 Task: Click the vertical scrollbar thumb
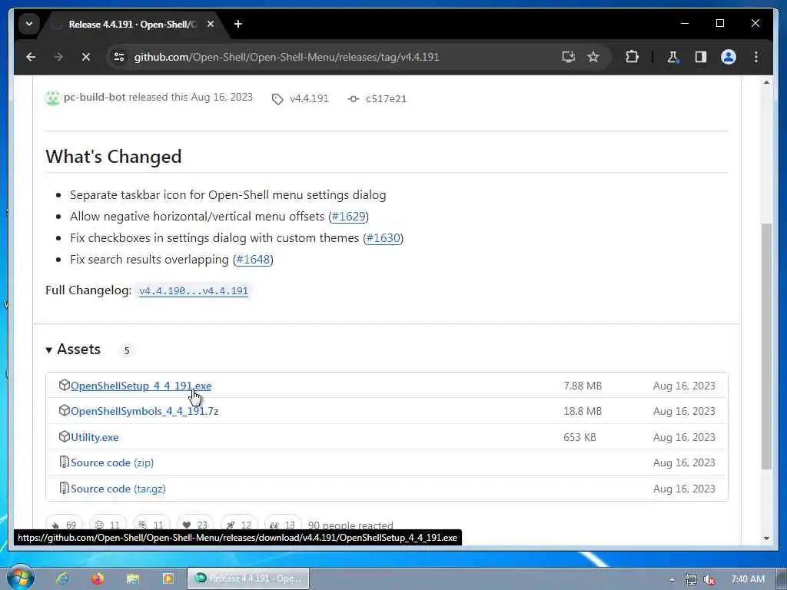point(766,346)
